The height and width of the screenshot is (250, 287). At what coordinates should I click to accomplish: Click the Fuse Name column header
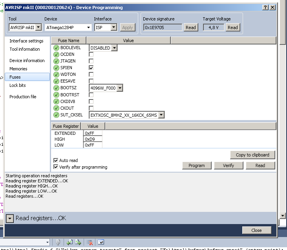coord(69,40)
